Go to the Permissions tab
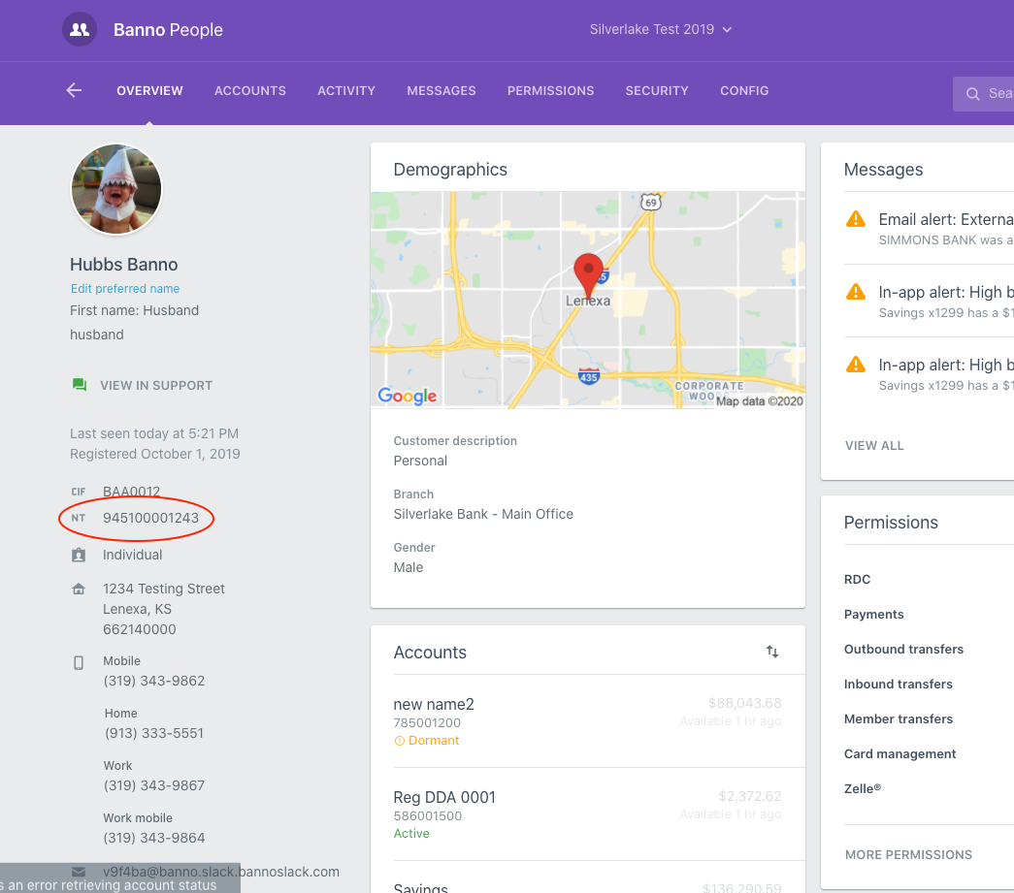 550,90
